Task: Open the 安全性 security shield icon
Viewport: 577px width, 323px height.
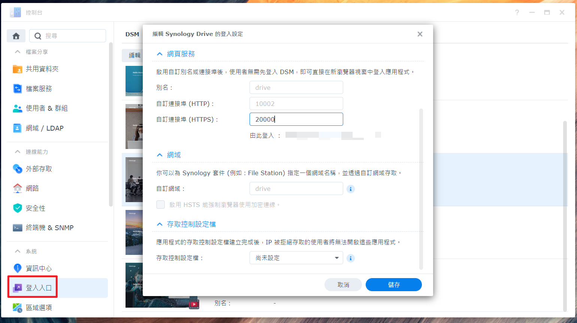Action: click(18, 208)
